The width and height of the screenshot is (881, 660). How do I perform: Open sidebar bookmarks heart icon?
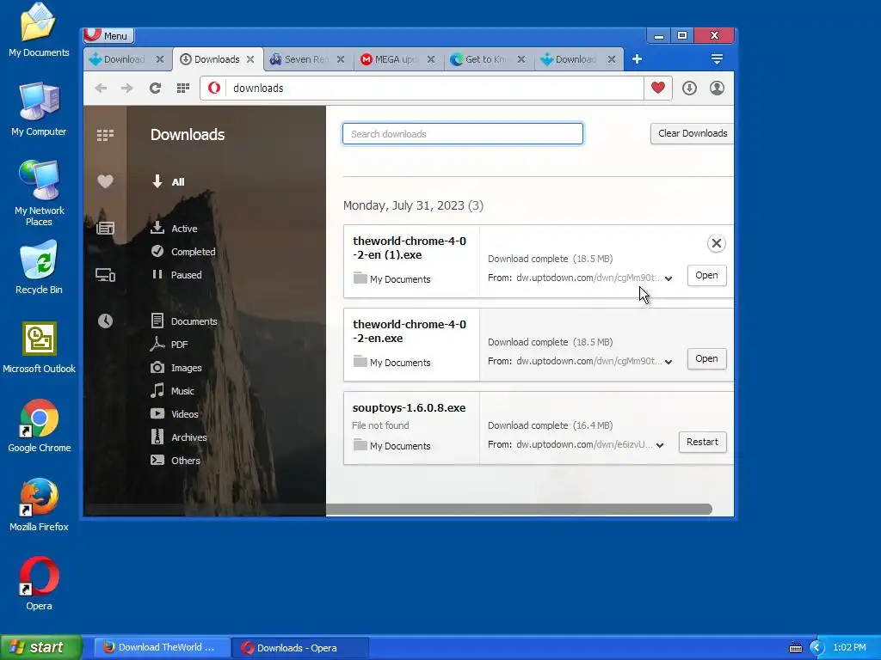pyautogui.click(x=105, y=181)
